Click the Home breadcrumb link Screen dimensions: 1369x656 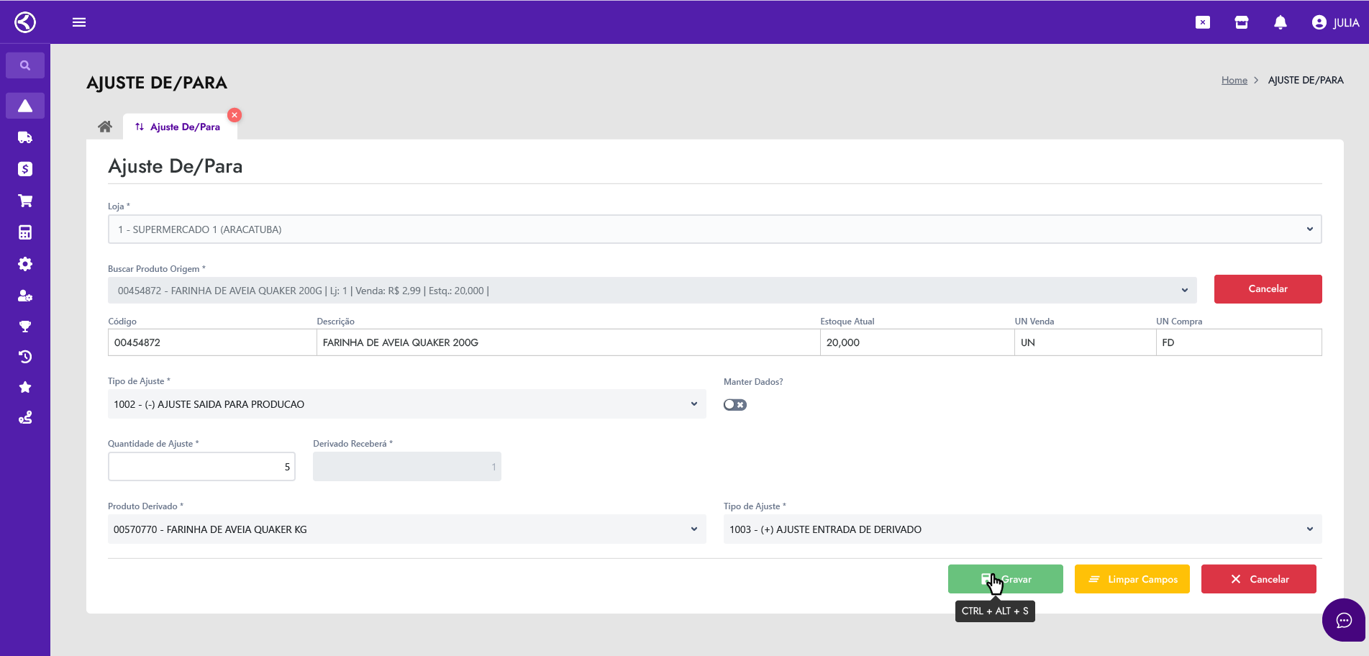point(1234,80)
